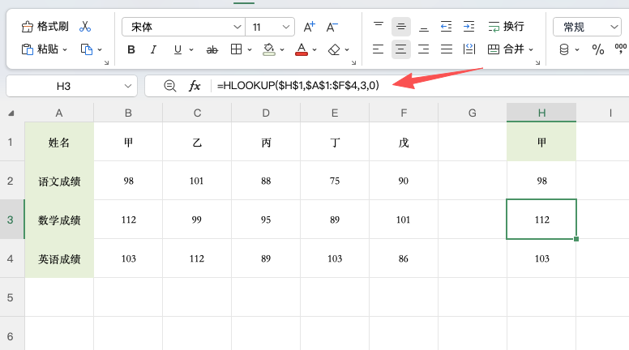This screenshot has height=350, width=629.
Task: Click the Justify alignment icon
Action: 447,49
